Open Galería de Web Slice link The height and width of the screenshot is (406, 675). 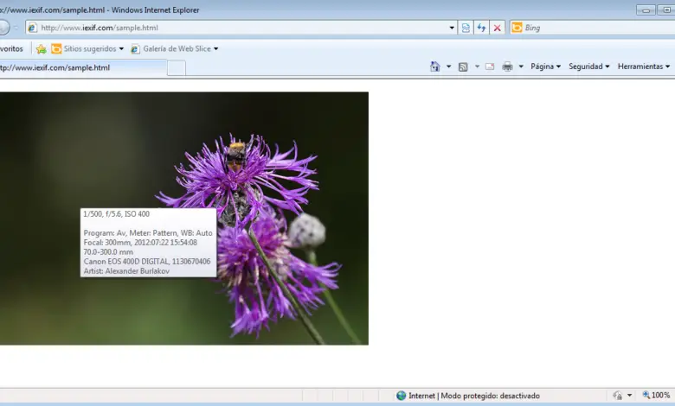[x=177, y=49]
